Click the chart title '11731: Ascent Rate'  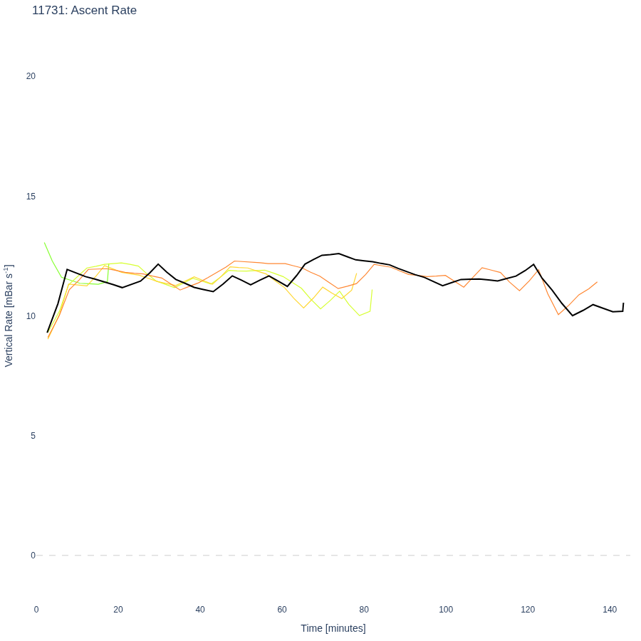pyautogui.click(x=84, y=10)
